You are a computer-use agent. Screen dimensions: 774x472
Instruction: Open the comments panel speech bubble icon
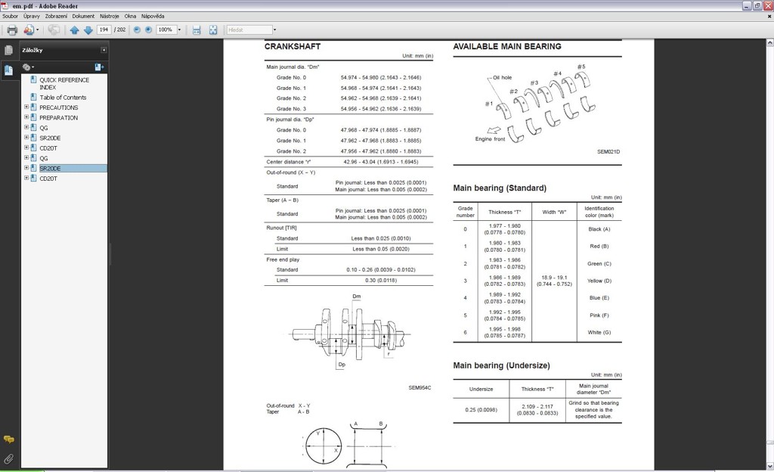(x=8, y=439)
